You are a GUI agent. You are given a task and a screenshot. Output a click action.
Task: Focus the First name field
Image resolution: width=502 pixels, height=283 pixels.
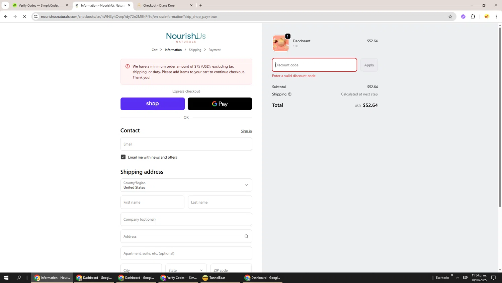click(x=152, y=202)
